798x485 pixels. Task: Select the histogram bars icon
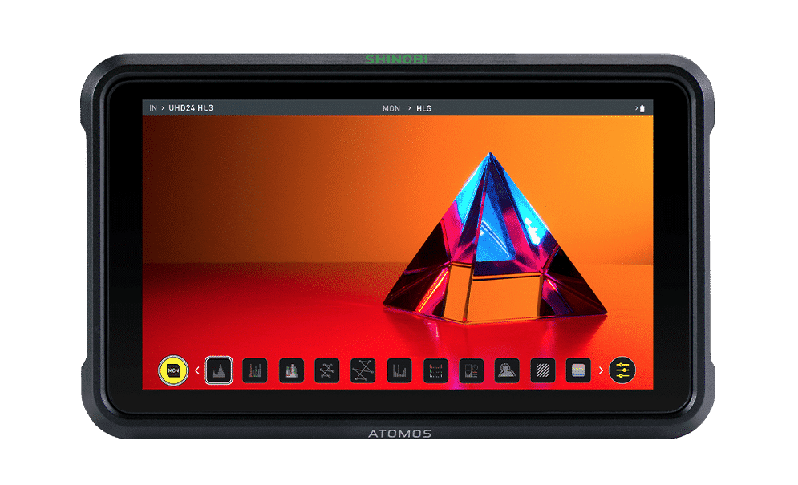coord(399,370)
